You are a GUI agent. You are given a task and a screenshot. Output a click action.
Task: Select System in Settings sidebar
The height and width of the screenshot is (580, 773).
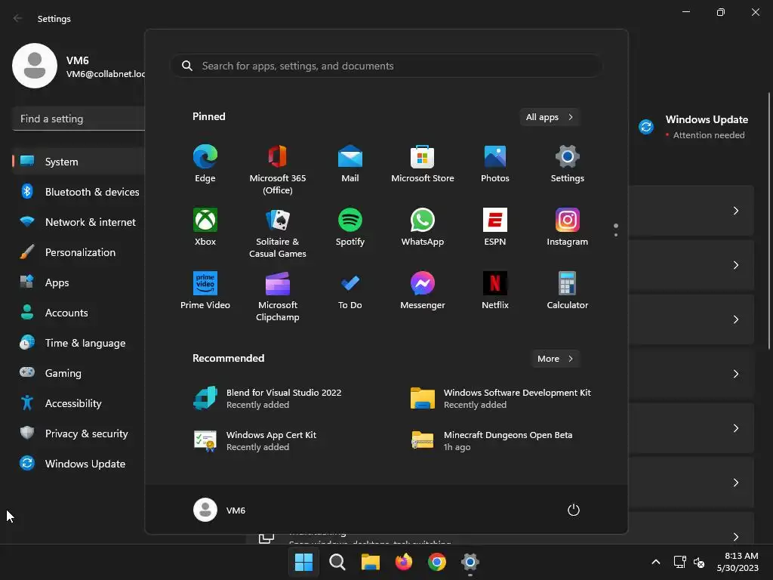point(79,162)
